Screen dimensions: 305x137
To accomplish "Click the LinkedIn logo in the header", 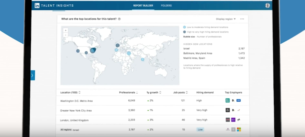I will point(37,6).
